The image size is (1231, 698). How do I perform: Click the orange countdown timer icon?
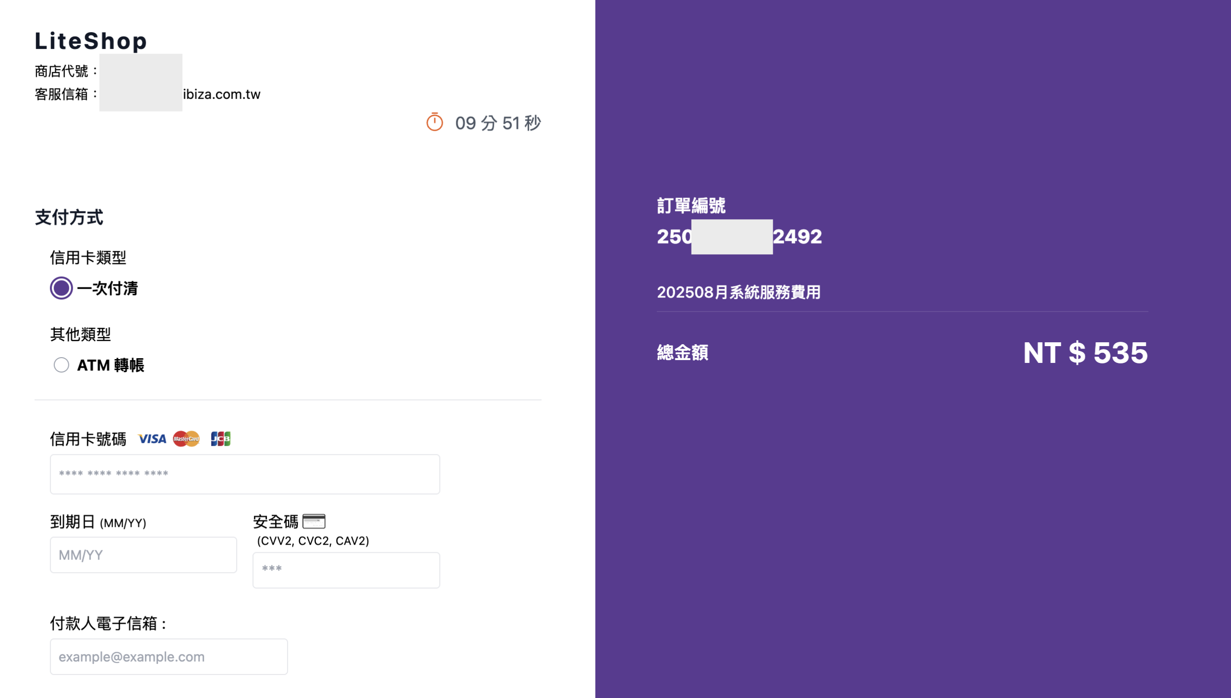434,122
